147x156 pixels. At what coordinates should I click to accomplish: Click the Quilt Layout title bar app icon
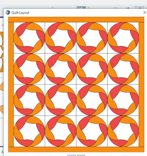8,12
